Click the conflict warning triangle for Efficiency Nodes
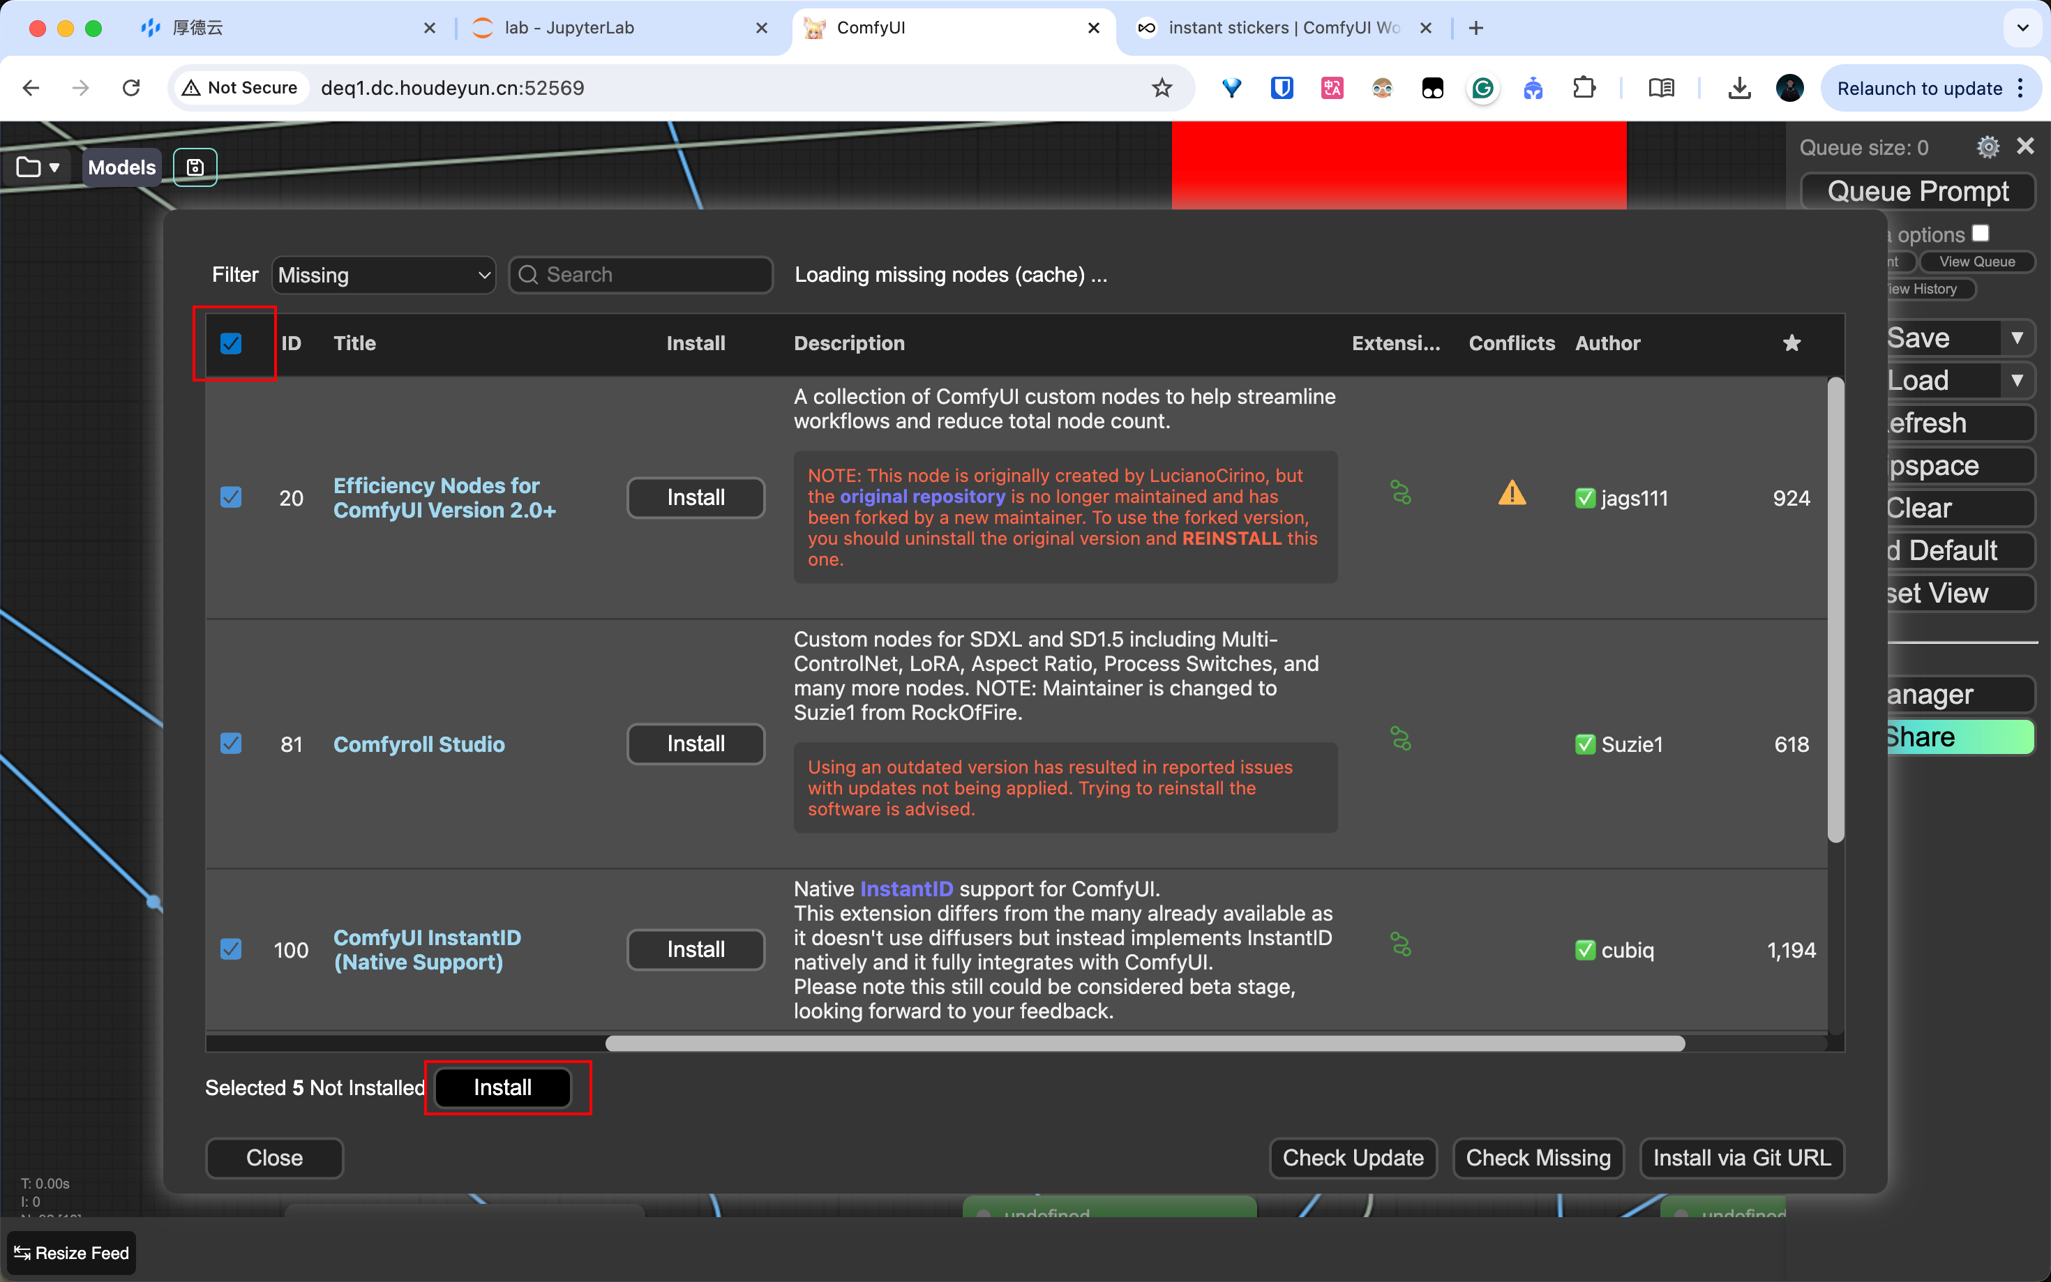This screenshot has width=2051, height=1282. [x=1512, y=493]
